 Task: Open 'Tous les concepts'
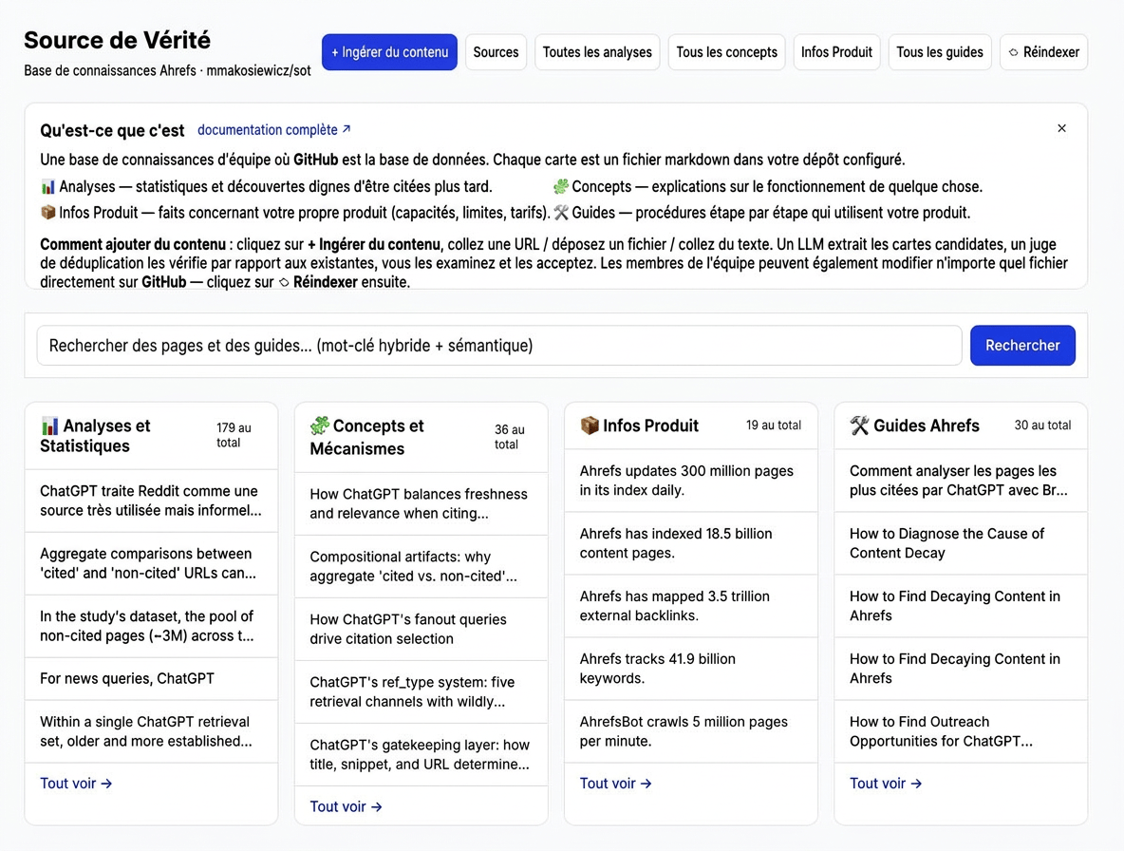726,52
